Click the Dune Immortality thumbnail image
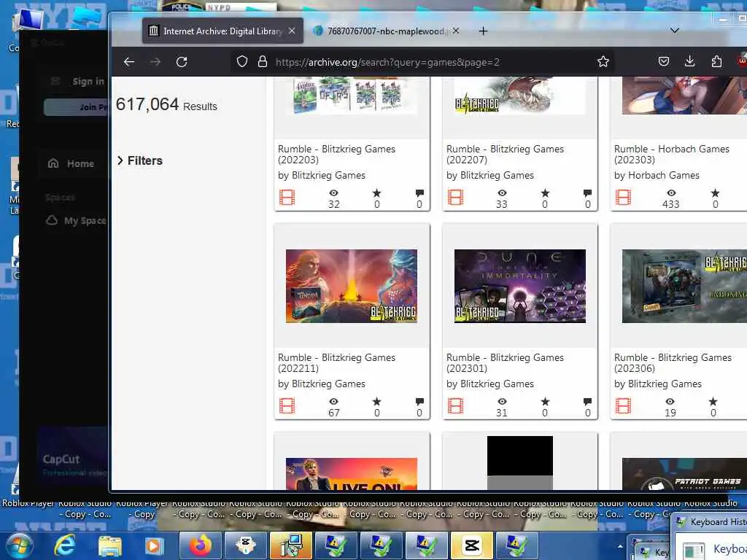 [x=519, y=286]
